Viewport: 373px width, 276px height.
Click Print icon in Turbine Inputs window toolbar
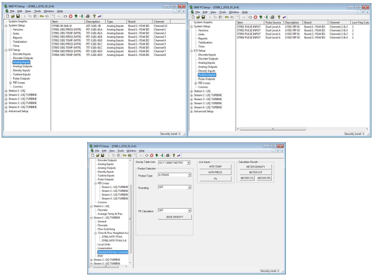(273, 17)
